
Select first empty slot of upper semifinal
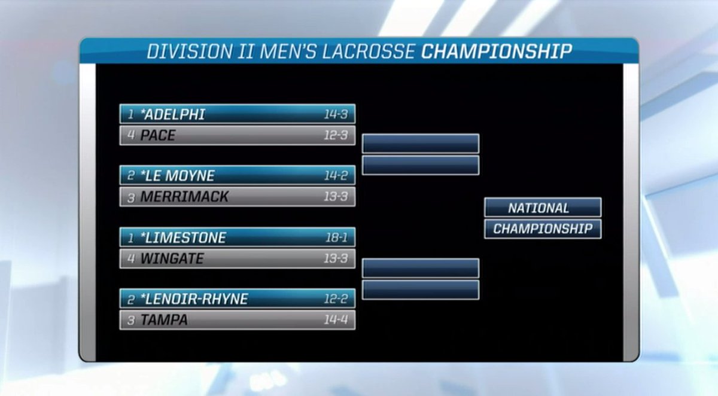[x=421, y=144]
